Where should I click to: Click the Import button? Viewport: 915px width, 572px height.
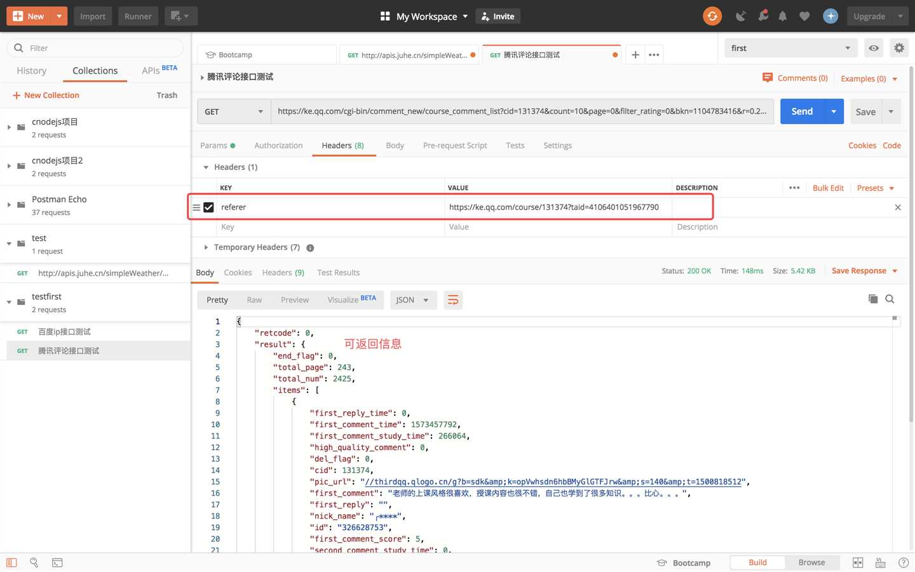click(x=93, y=16)
